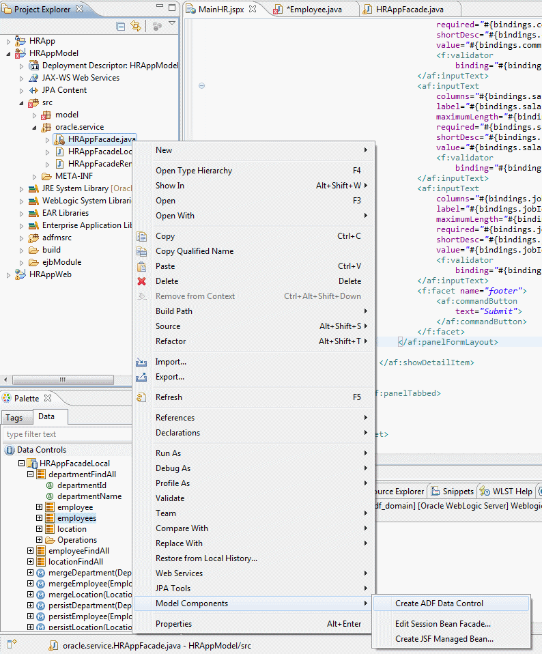Viewport: 542px width, 654px height.
Task: Switch to the Tags tab in Palette
Action: pos(14,418)
